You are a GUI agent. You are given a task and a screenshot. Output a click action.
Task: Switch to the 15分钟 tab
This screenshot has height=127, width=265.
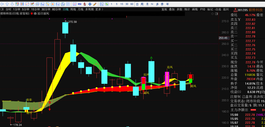pyautogui.click(x=36, y=9)
